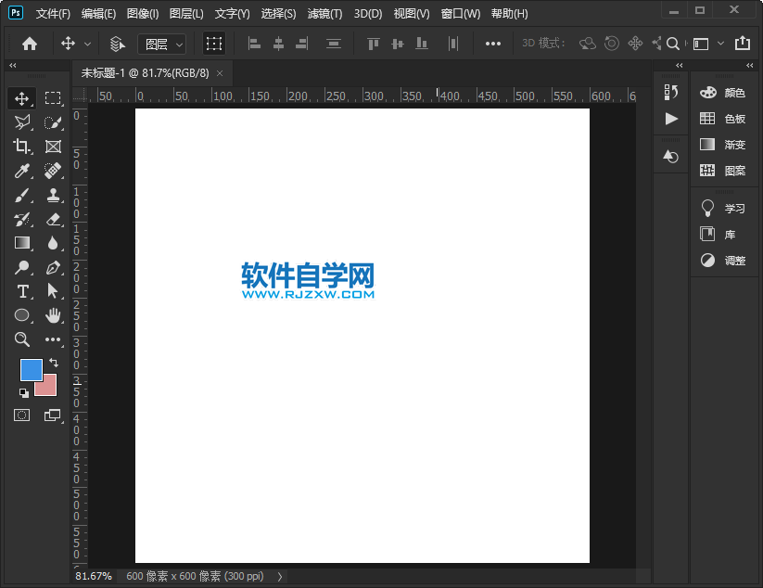Viewport: 763px width, 588px height.
Task: Select the Zoom tool
Action: point(23,339)
